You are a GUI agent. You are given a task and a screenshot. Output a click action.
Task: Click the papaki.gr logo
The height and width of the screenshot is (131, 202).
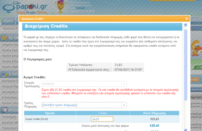click(x=25, y=8)
